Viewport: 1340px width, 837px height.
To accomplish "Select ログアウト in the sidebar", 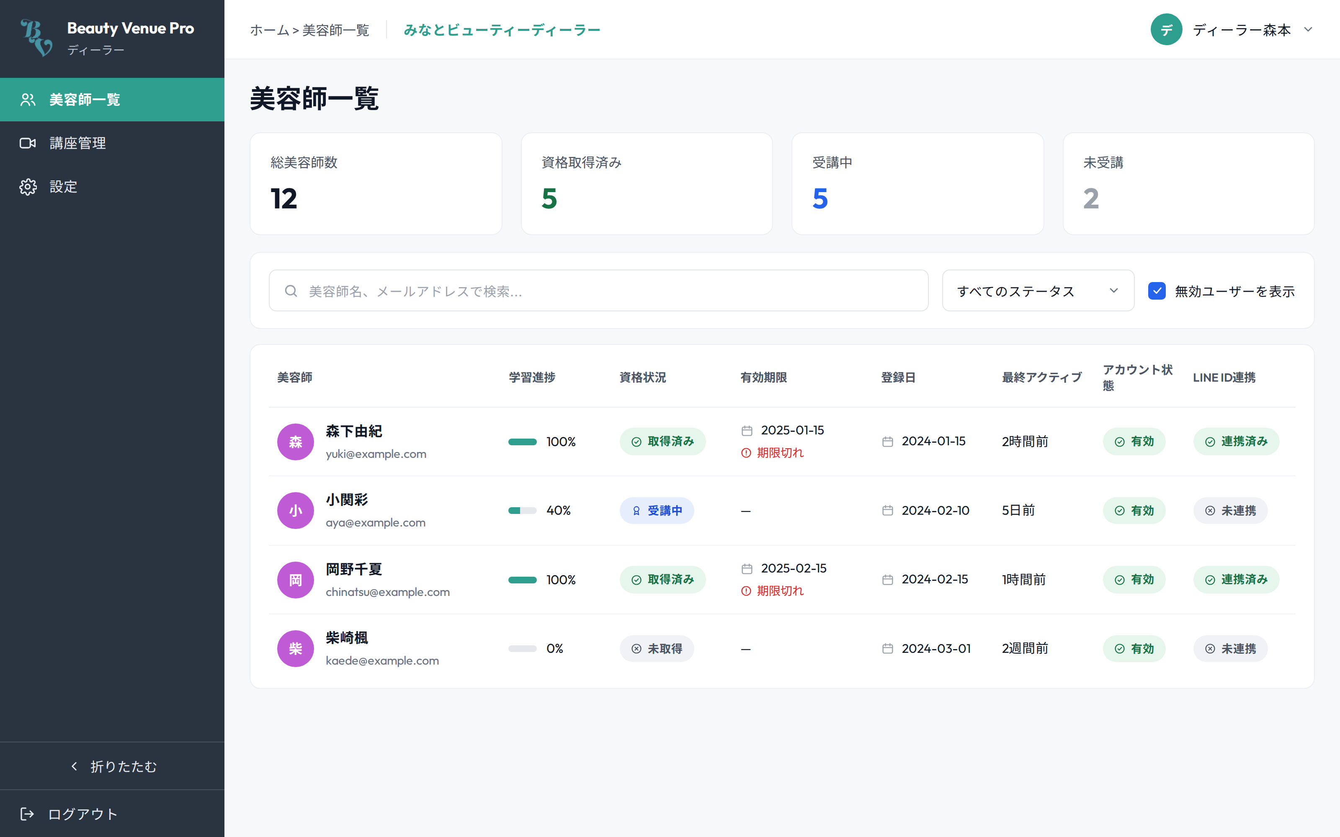I will coord(112,814).
